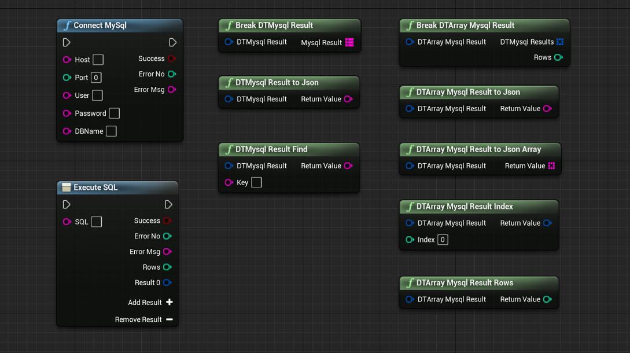Click Remove Result minus icon on Execute SQL
The width and height of the screenshot is (630, 353).
point(170,319)
